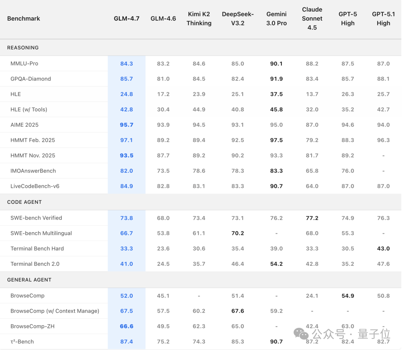Click DeepSeek-V3.2 HMMT Nov. score 90.2
Image resolution: width=403 pixels, height=350 pixels.
tap(238, 156)
